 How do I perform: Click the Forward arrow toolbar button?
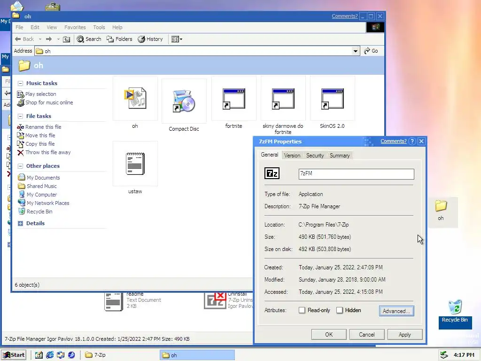coord(49,39)
